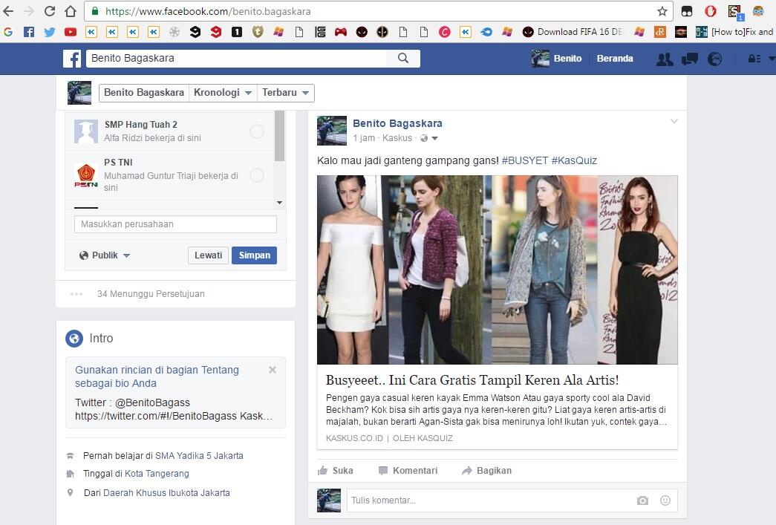Open notifications globe icon in header
776x525 pixels.
point(714,59)
